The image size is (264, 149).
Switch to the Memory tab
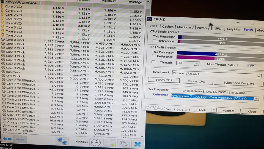click(x=203, y=28)
